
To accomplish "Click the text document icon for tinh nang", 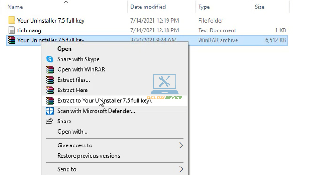I will pos(12,30).
